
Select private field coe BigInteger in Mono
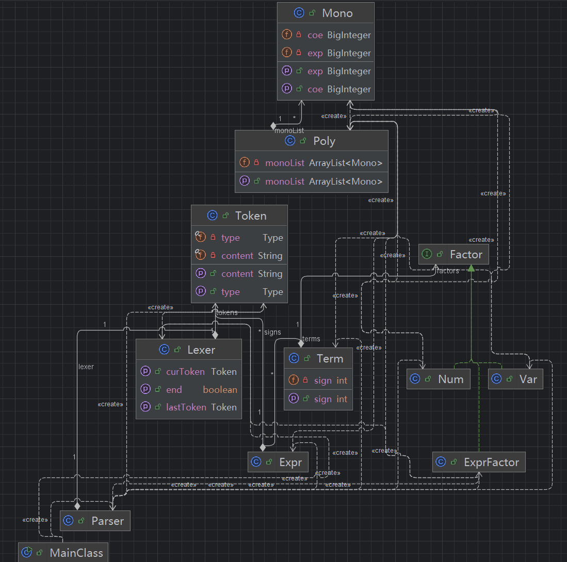[326, 35]
